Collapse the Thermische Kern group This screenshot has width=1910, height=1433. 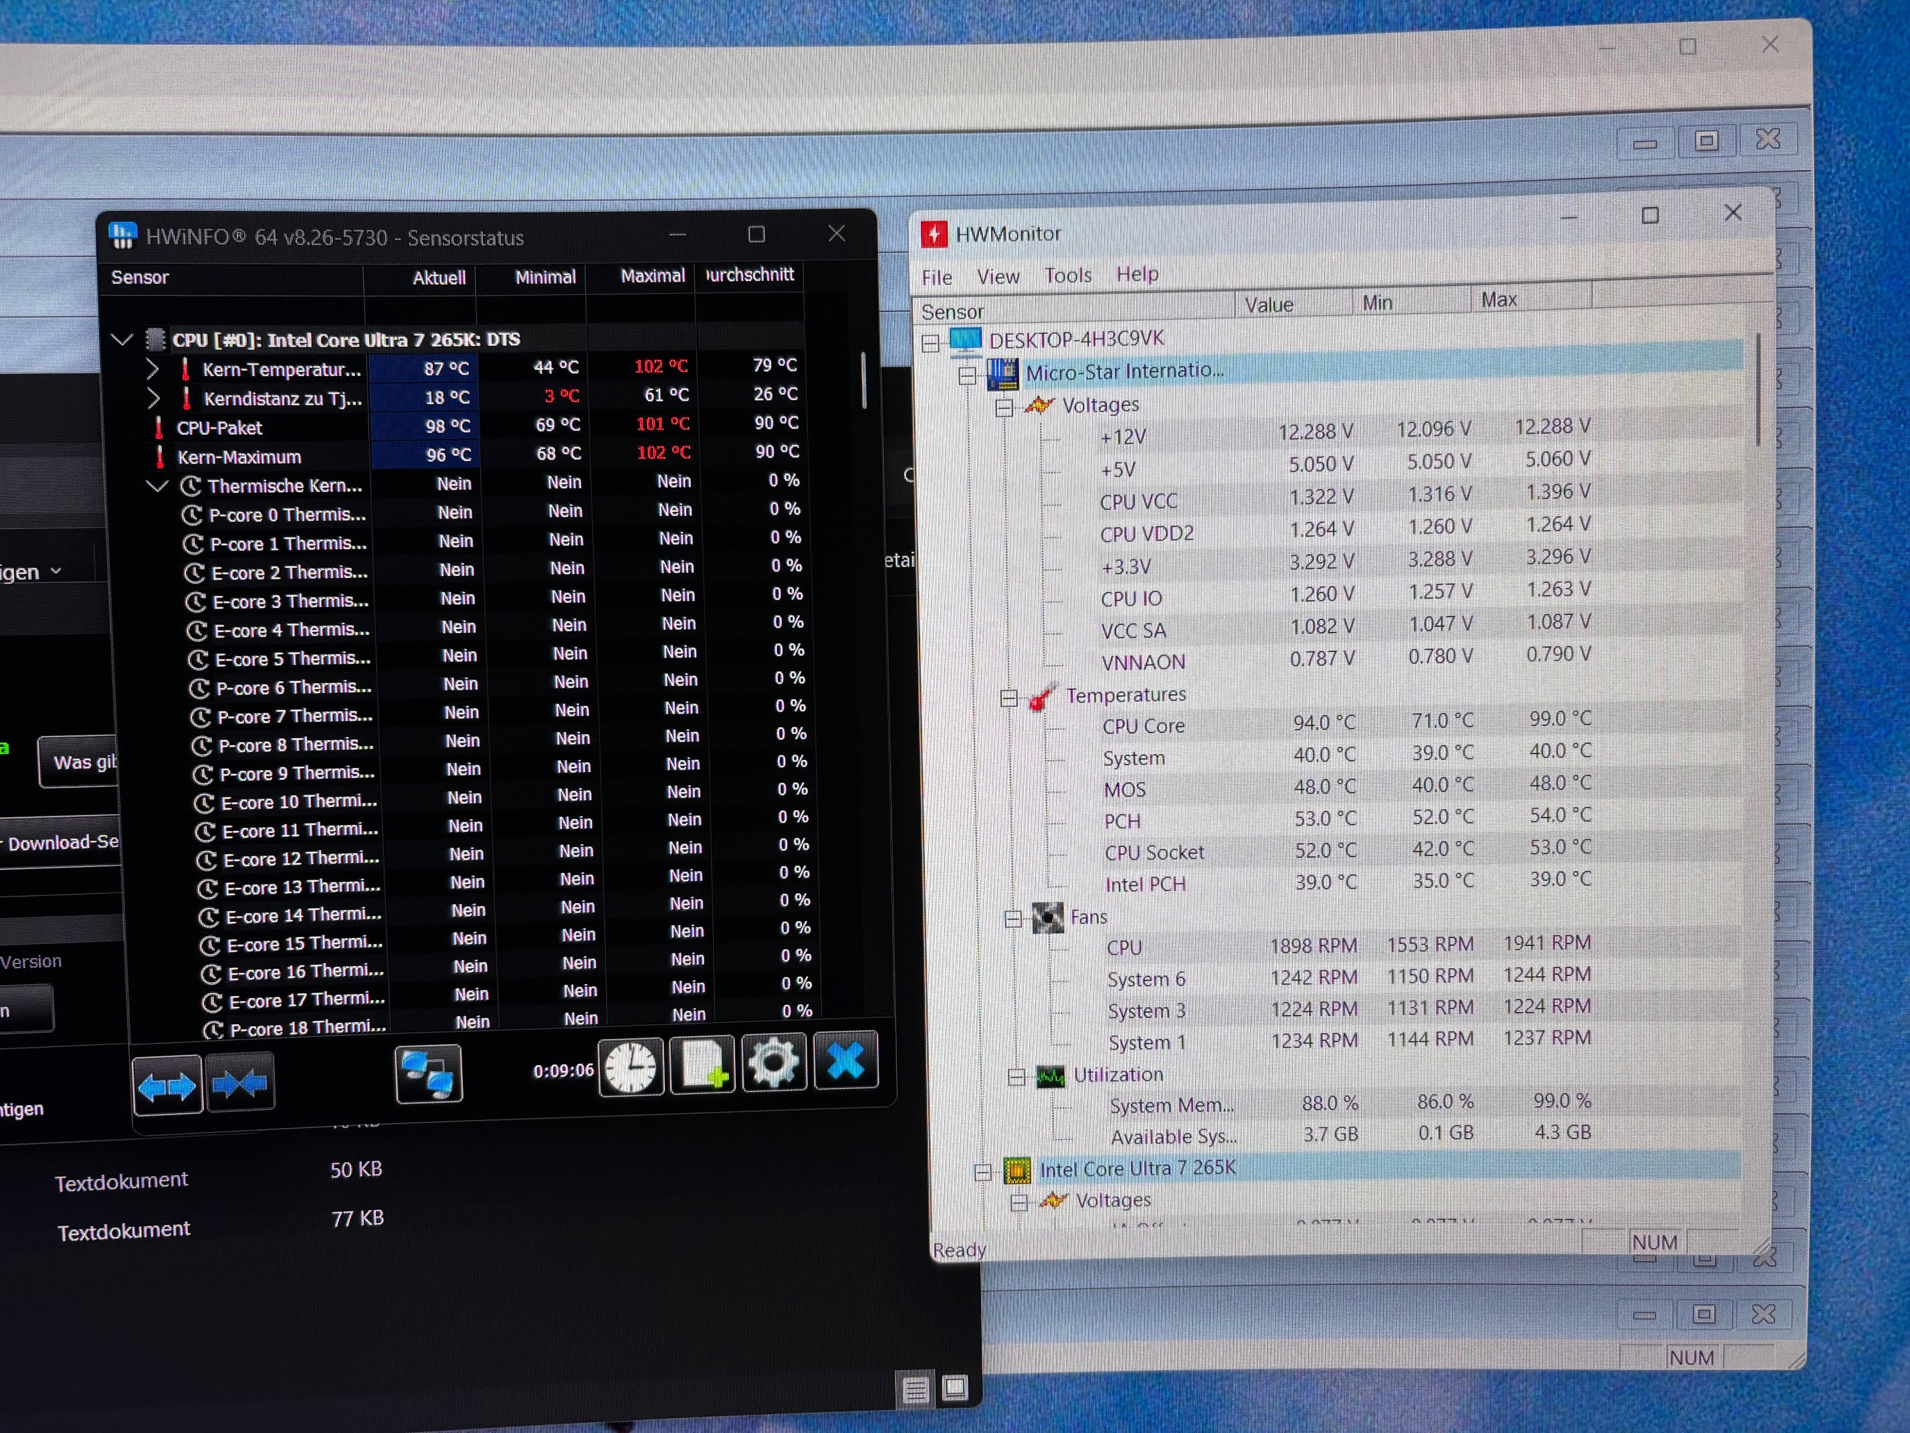coord(157,486)
